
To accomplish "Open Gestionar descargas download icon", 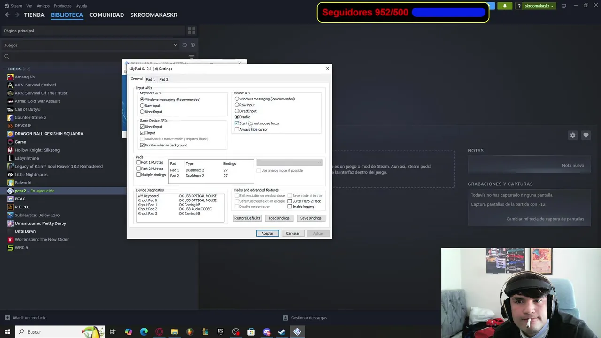I will coord(285,318).
